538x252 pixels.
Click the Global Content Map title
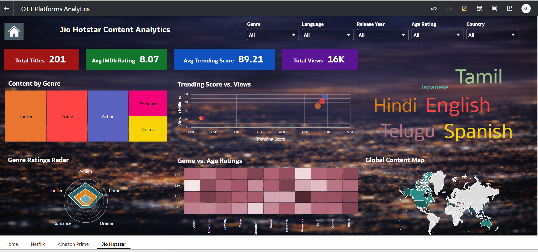tap(395, 160)
